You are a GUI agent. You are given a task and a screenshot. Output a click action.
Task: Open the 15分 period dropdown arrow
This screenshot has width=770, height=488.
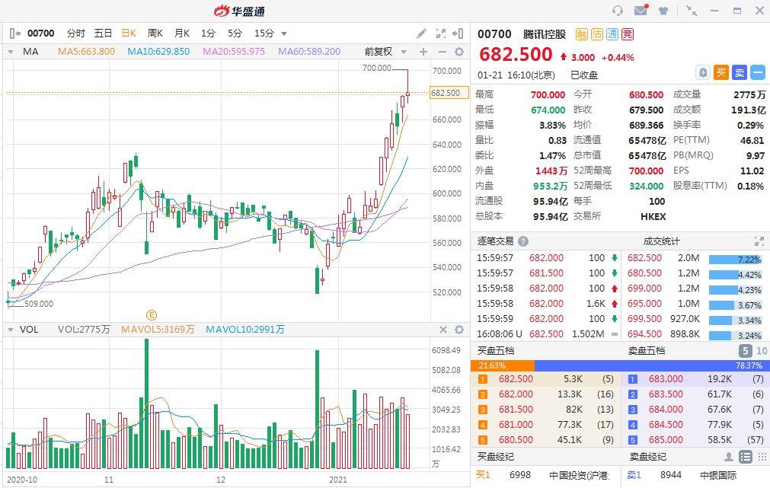[284, 33]
